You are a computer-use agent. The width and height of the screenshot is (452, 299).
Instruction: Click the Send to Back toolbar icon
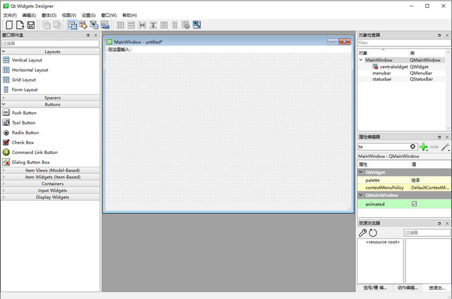[57, 25]
